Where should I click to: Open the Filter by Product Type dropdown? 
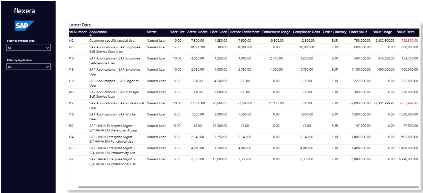point(28,48)
